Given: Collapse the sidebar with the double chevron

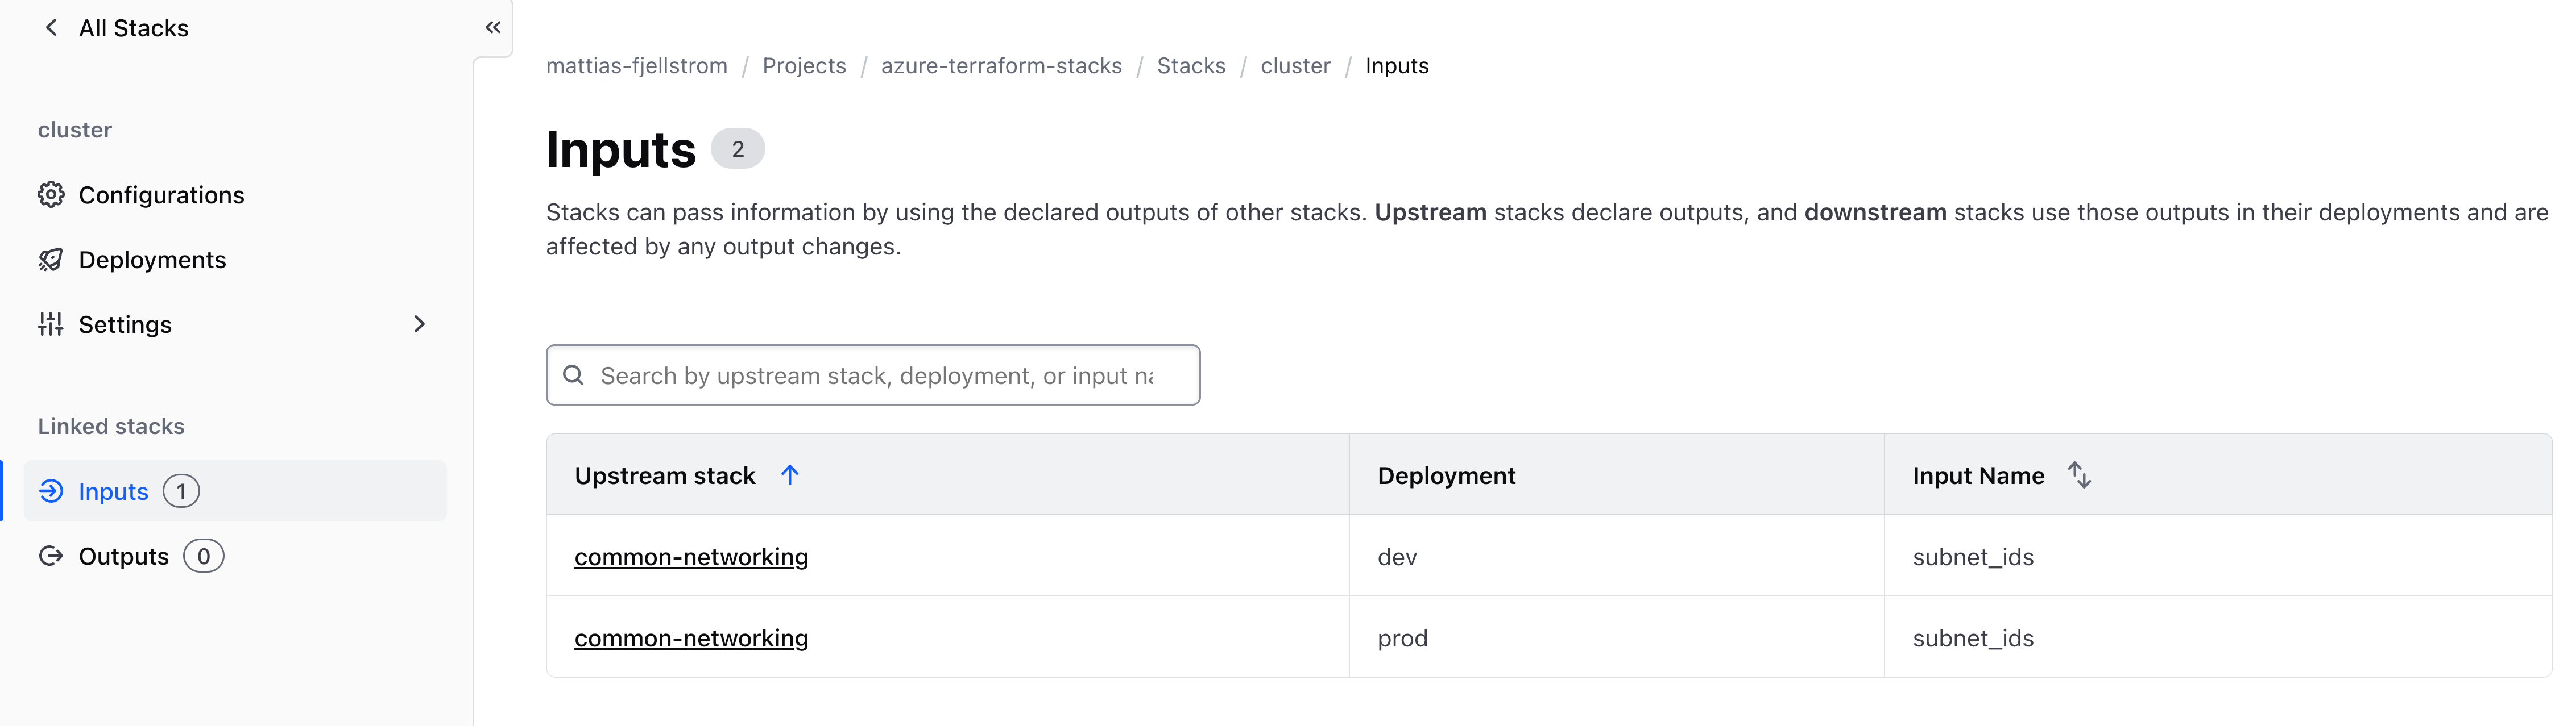Looking at the screenshot, I should tap(492, 27).
